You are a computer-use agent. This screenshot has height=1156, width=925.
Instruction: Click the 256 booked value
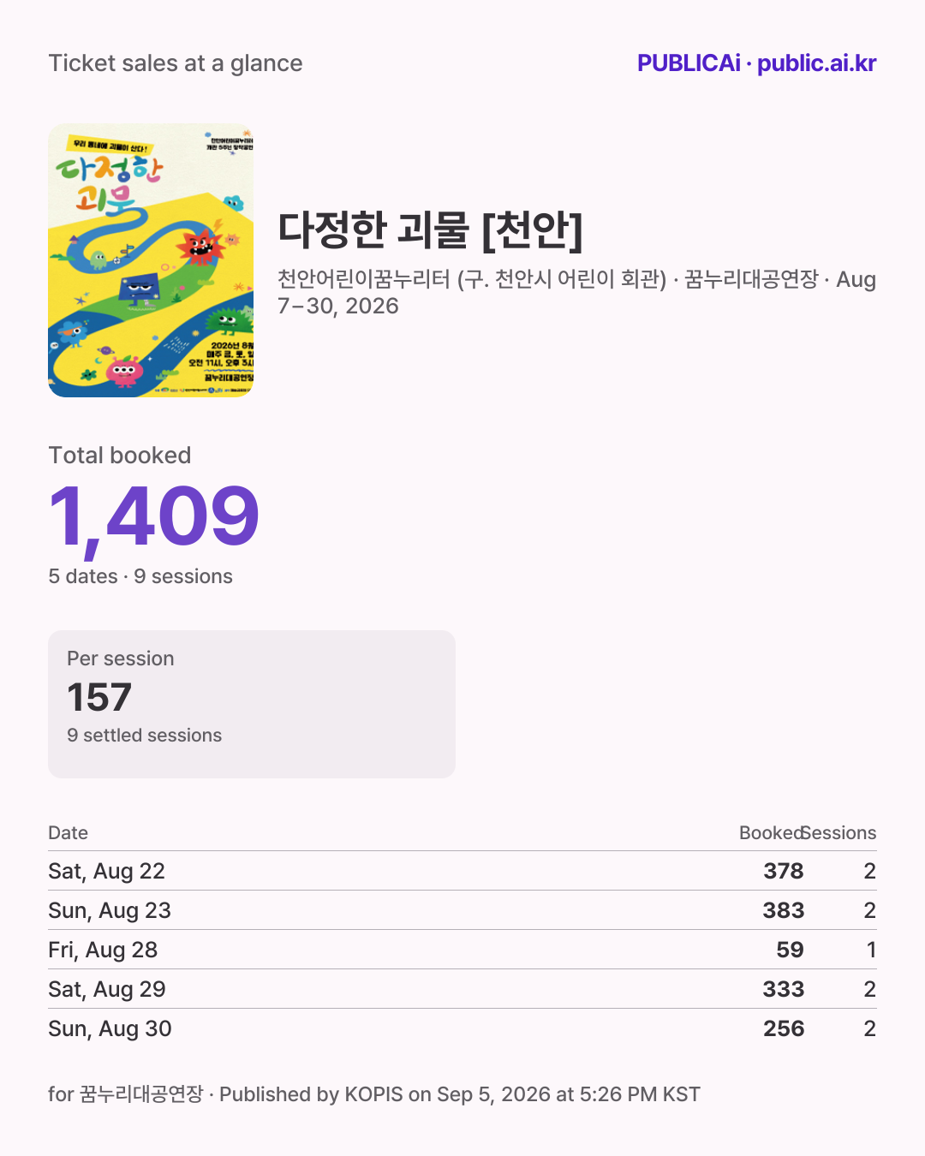pyautogui.click(x=784, y=1028)
